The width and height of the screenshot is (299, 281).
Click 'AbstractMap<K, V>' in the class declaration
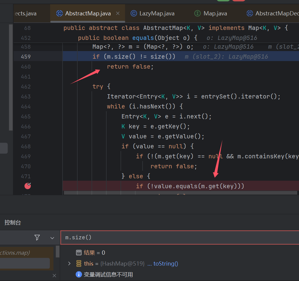pos(174,28)
